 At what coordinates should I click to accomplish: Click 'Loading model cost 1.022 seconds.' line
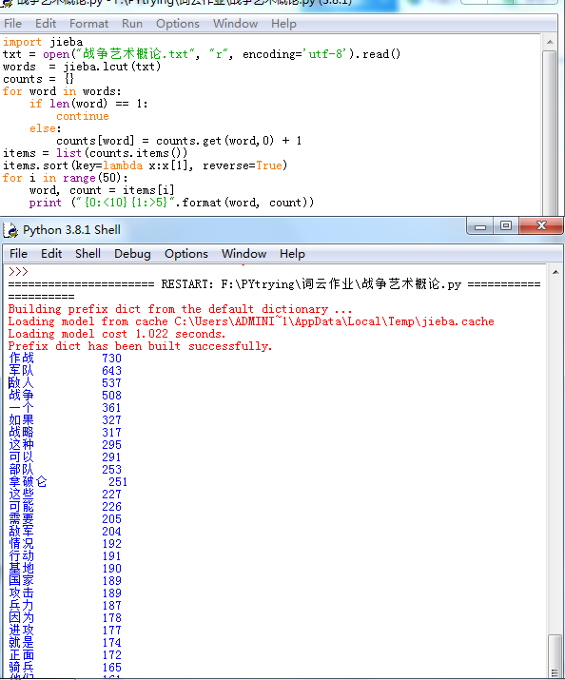pyautogui.click(x=117, y=334)
